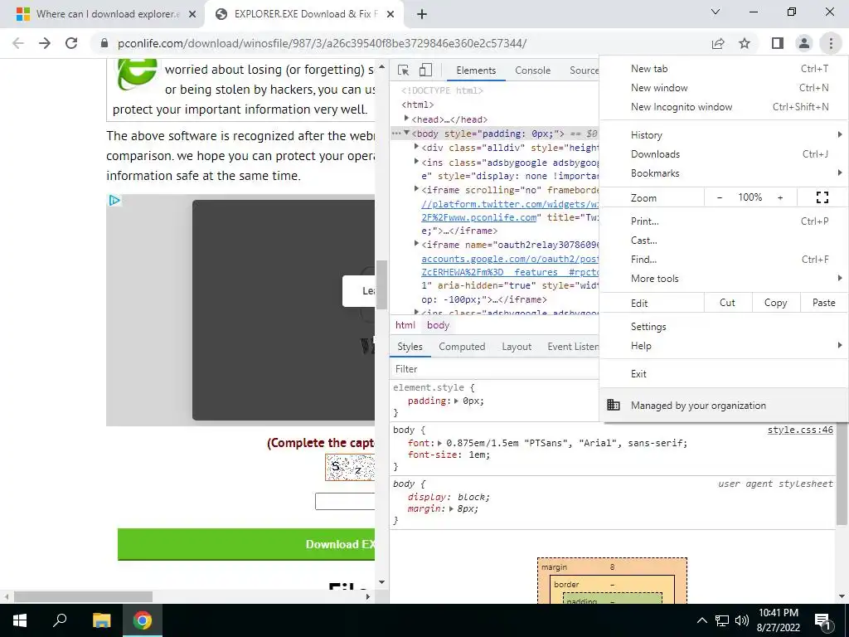Click the page horizontal scrollbar thumb

tap(83, 596)
